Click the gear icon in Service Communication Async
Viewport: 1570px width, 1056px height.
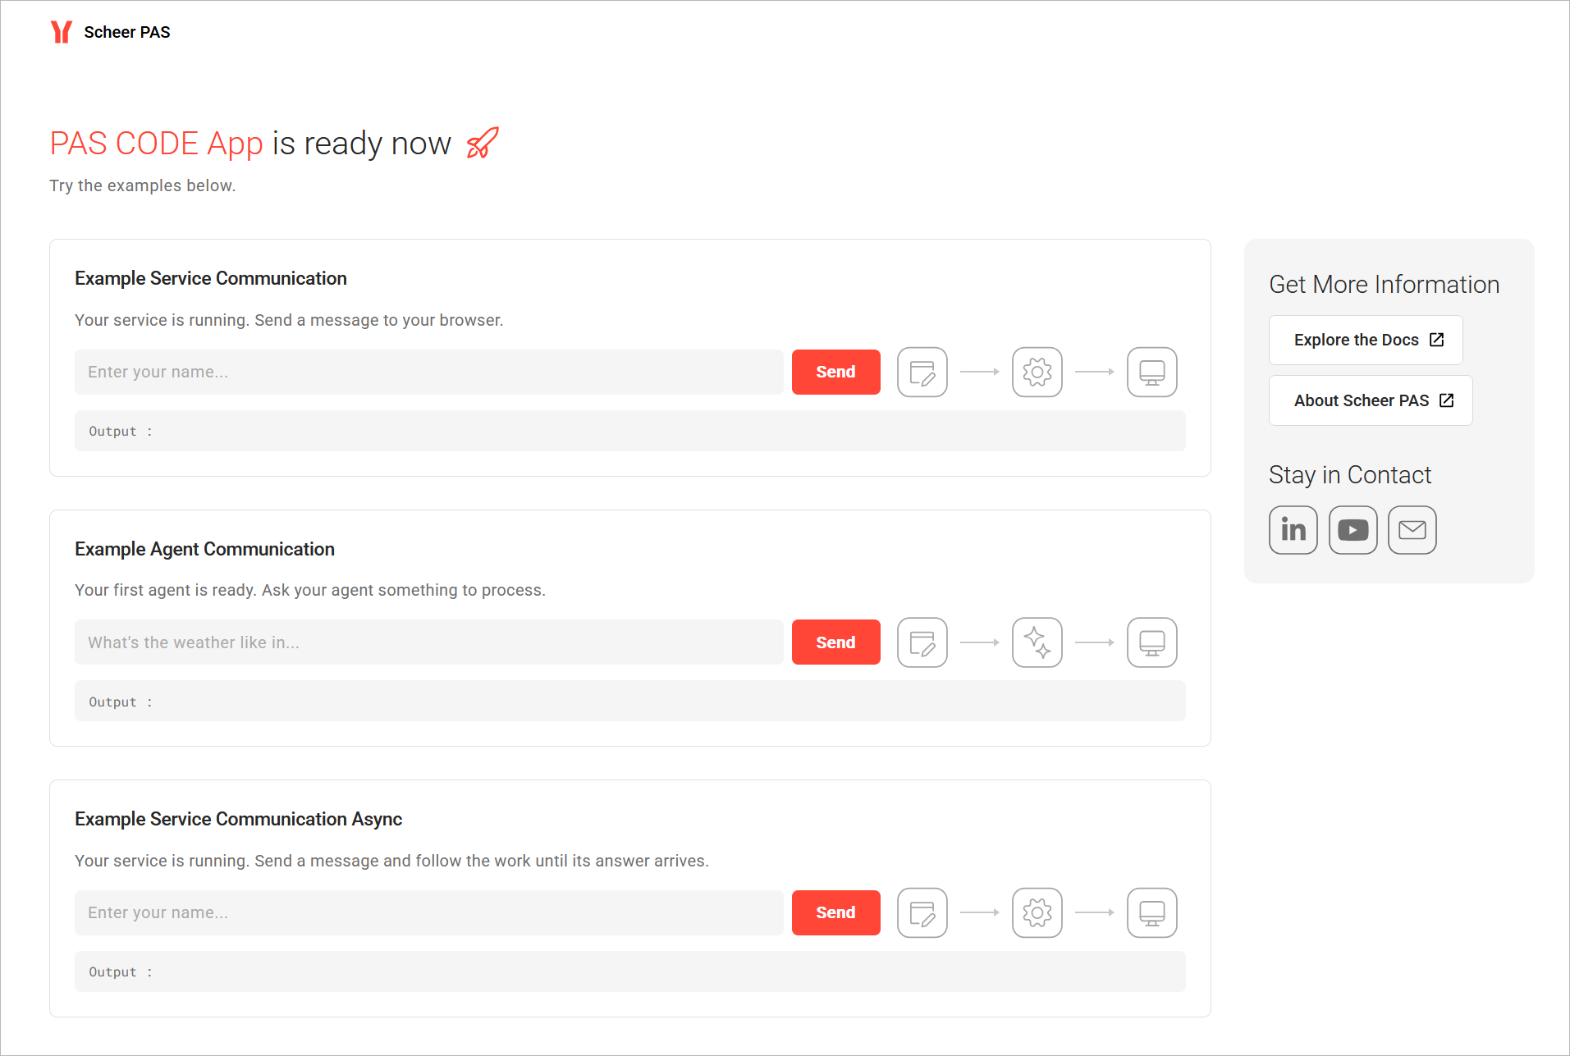1037,912
